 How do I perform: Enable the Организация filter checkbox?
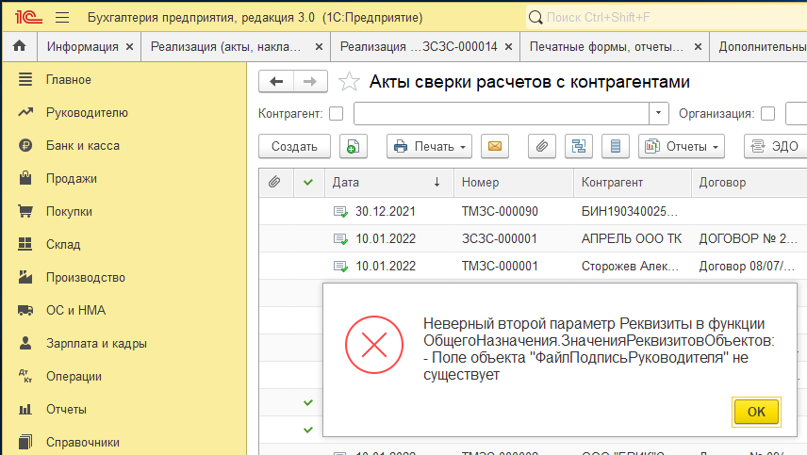point(768,114)
